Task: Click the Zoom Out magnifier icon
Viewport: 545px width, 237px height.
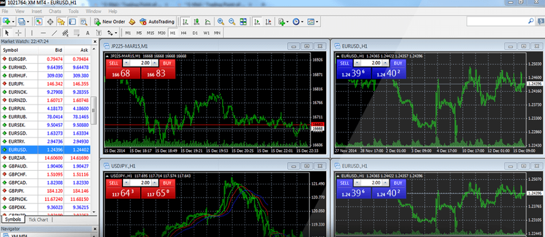Action: pos(232,21)
